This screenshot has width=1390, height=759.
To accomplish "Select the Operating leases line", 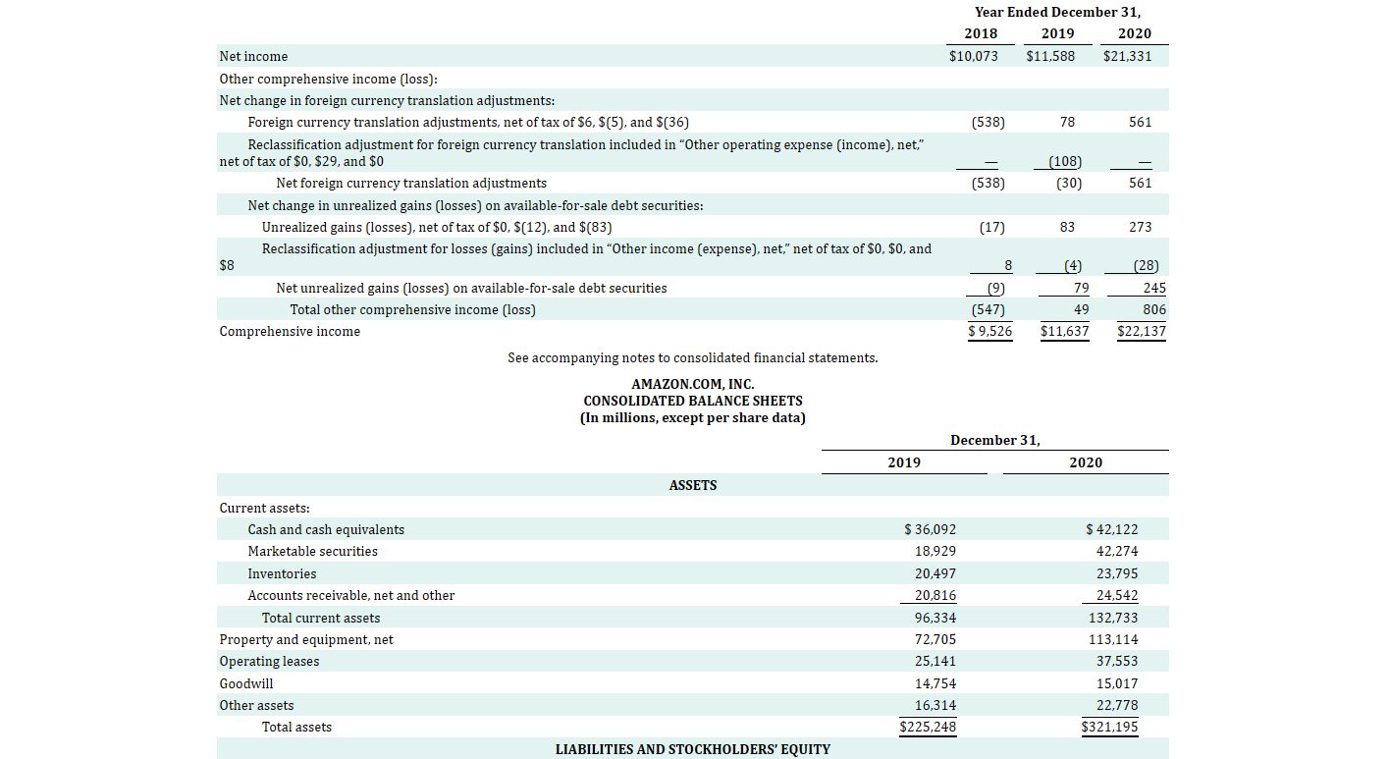I will click(x=269, y=661).
